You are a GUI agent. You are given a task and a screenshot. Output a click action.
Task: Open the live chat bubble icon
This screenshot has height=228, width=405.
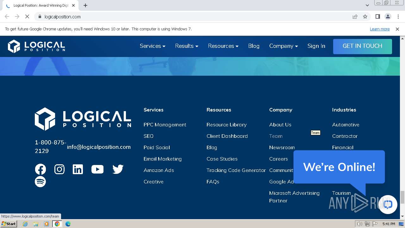(388, 205)
